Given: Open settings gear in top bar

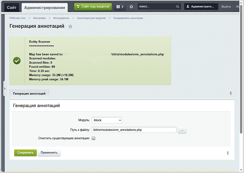Looking at the screenshot, I should tap(131, 7).
